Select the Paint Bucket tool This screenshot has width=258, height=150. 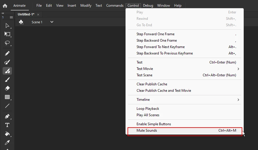(x=7, y=134)
